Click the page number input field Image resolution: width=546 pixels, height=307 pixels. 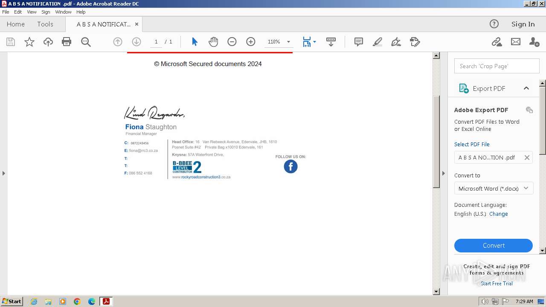click(156, 42)
